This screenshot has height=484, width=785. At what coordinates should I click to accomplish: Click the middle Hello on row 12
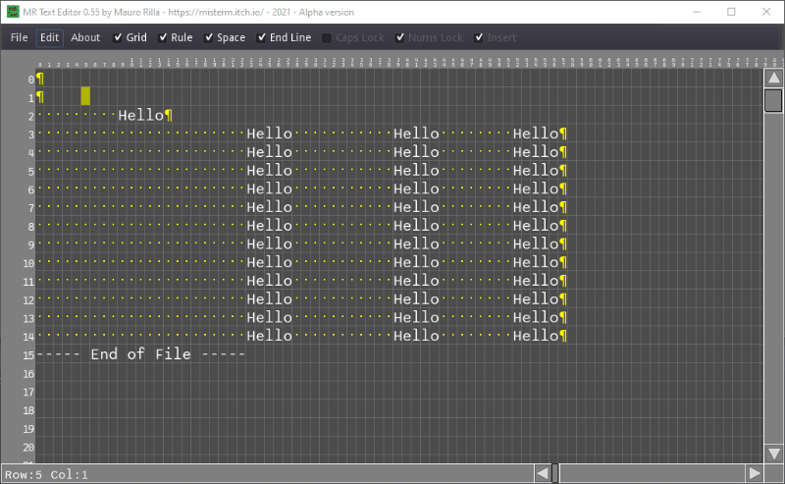tap(416, 299)
